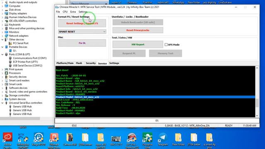
Task: Click the Keyboards device category icon
Action: tap(7, 25)
